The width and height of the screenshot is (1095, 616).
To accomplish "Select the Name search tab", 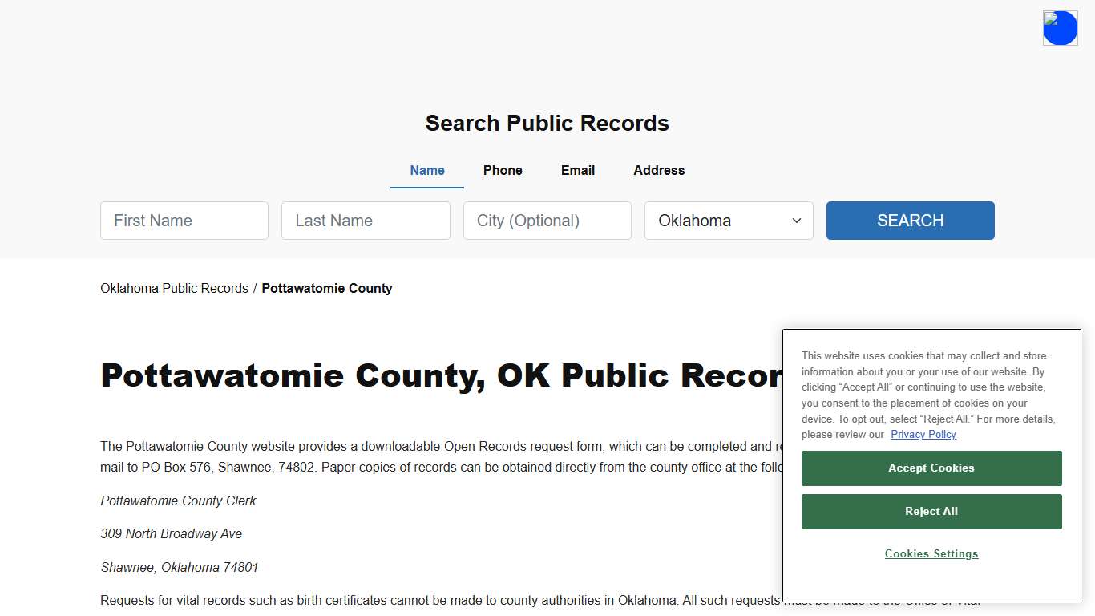I will (426, 170).
